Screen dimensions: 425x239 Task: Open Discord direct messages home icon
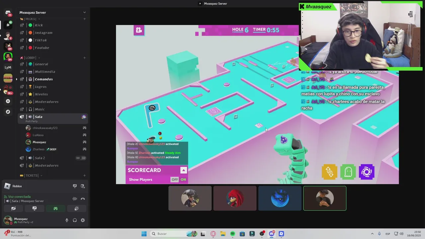(8, 13)
